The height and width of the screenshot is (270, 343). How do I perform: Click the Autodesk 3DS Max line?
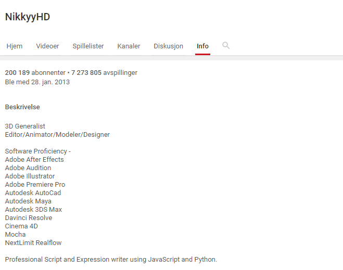pos(33,209)
